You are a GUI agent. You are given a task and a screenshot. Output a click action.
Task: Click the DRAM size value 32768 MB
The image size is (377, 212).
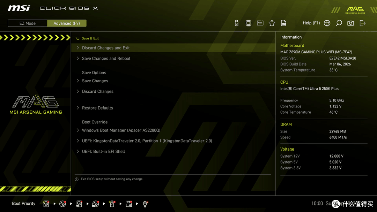pyautogui.click(x=338, y=131)
